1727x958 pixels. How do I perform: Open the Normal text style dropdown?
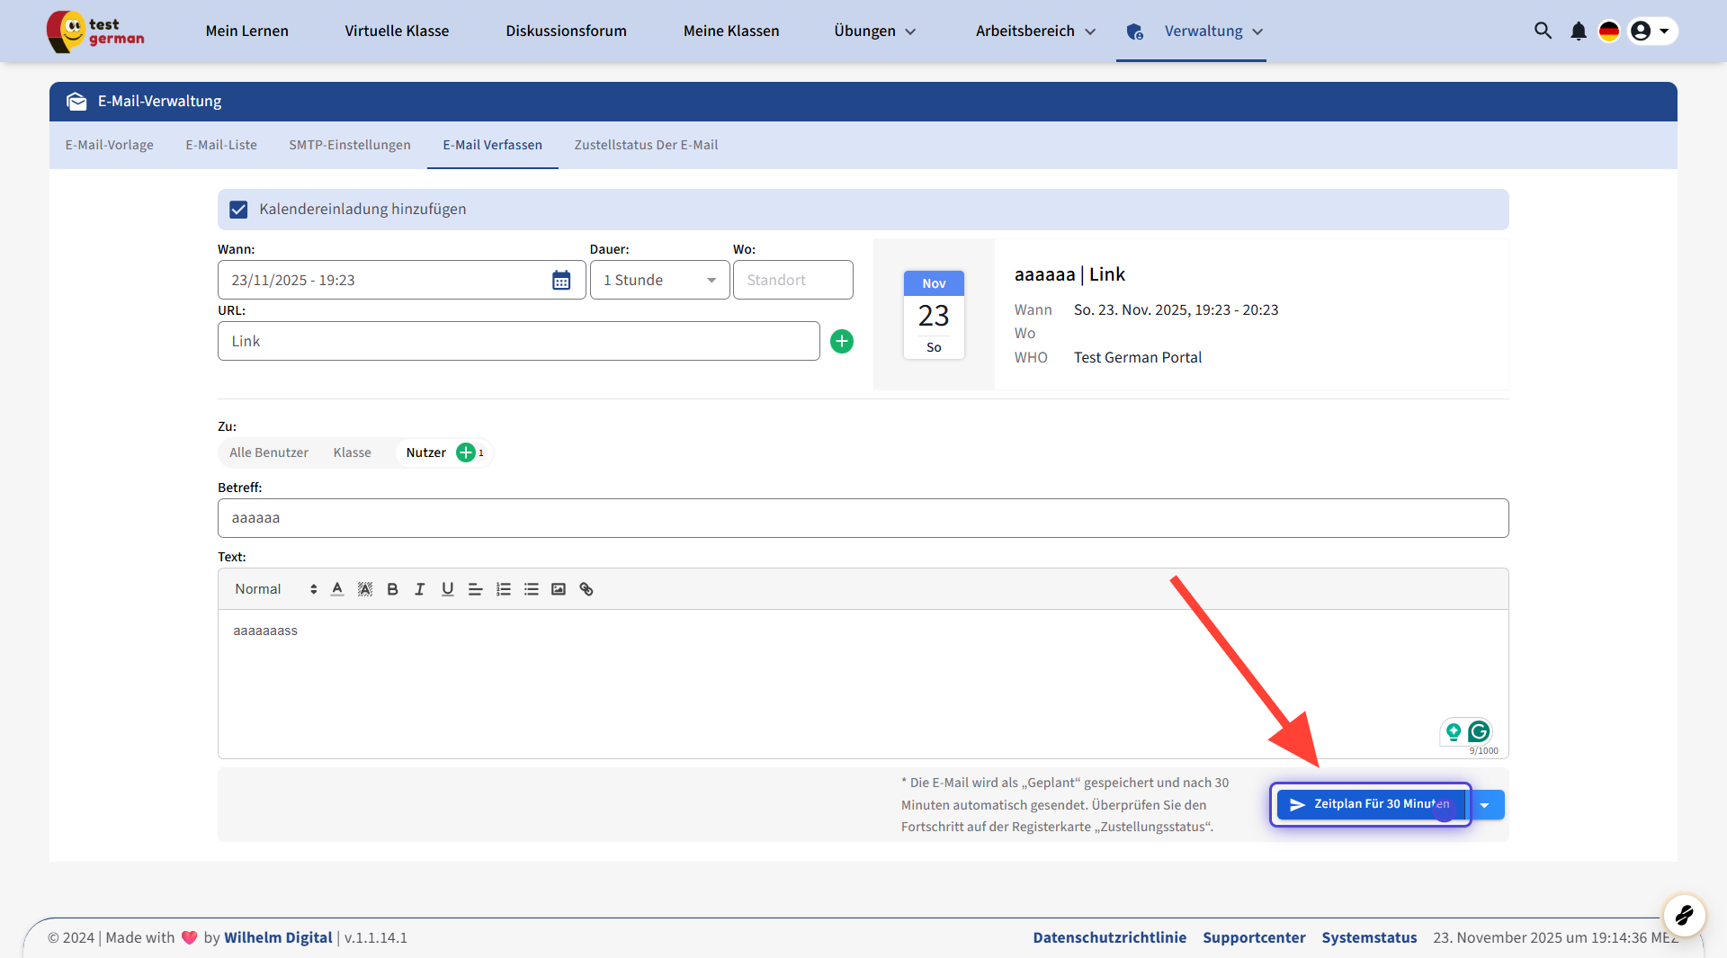tap(275, 589)
